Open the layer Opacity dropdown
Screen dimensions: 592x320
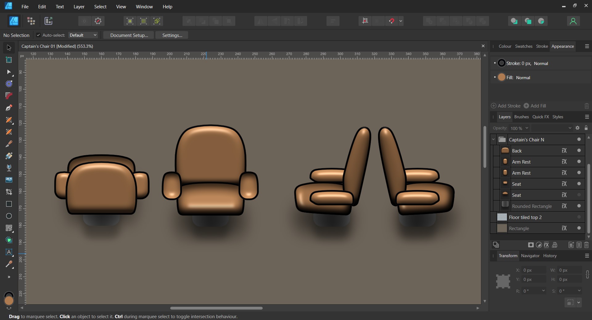click(527, 128)
